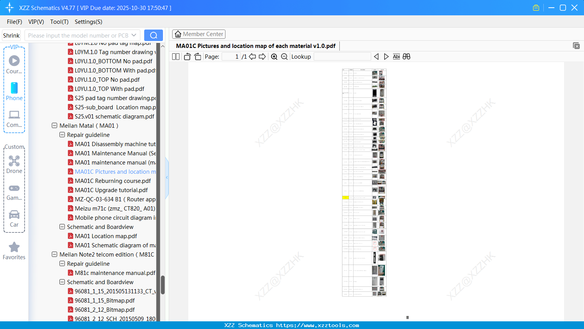Jump to next lookup result
Image resolution: width=584 pixels, height=329 pixels.
coord(386,57)
